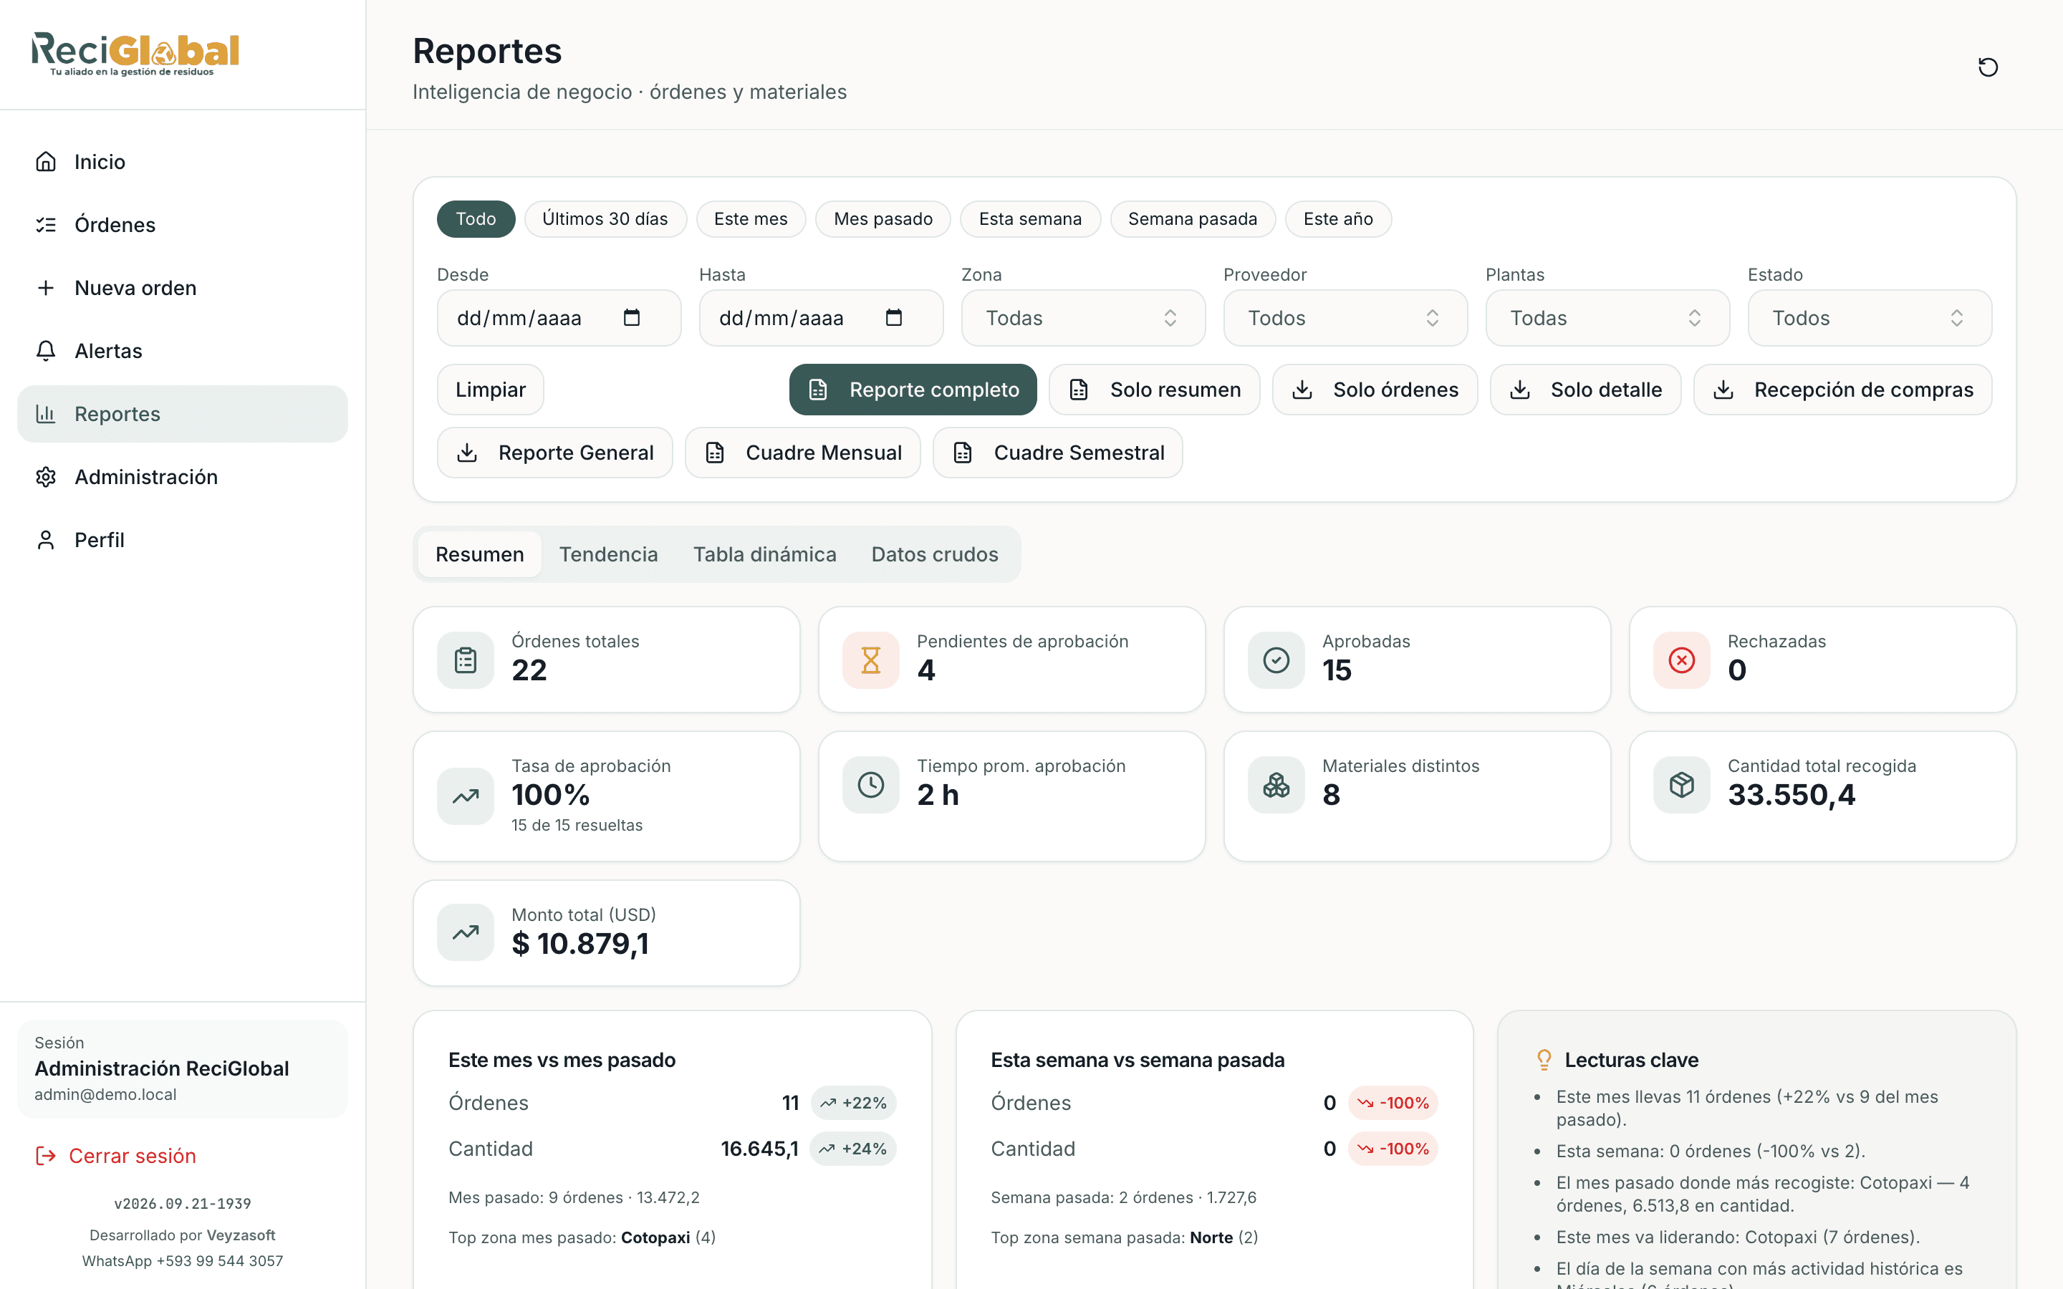Click the check circle icon on Aprobadas card
This screenshot has height=1289, width=2063.
click(x=1276, y=660)
